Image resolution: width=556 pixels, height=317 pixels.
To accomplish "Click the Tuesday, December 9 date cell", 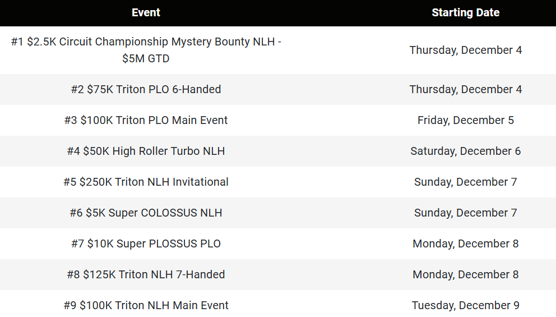I will click(x=465, y=305).
